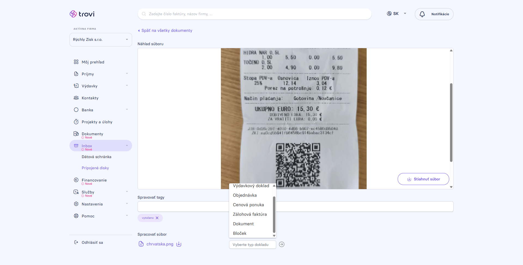Download chrvatska.png via download icon
The image size is (523, 265).
pos(179,244)
